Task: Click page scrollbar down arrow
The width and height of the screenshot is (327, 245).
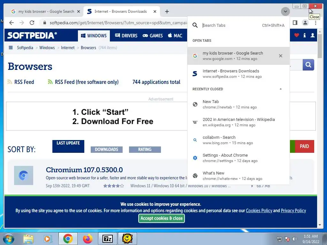Action: pos(320,225)
